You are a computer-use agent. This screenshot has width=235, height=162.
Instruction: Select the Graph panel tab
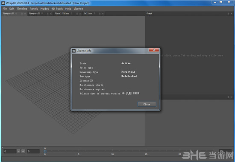coord(149,14)
